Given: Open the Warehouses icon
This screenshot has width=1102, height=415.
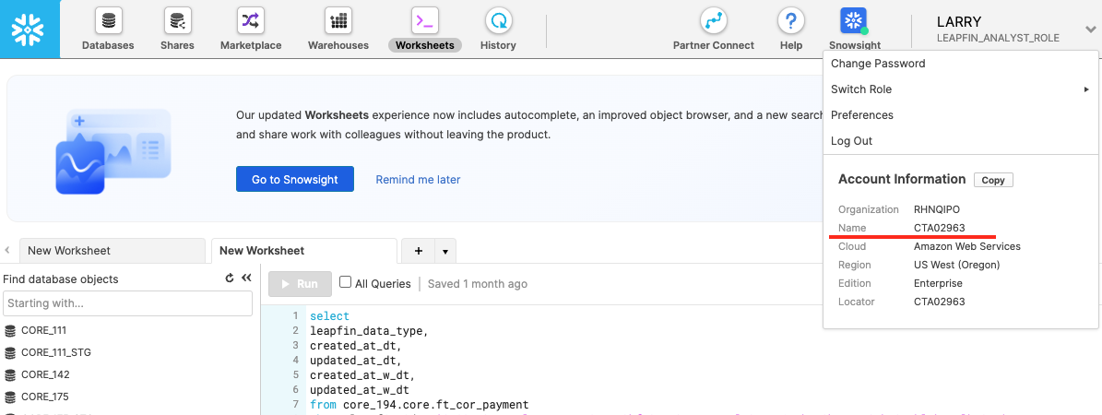Looking at the screenshot, I should pyautogui.click(x=338, y=21).
